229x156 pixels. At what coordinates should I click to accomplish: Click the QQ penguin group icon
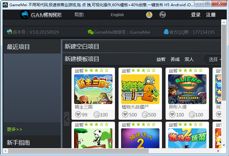[166, 32]
